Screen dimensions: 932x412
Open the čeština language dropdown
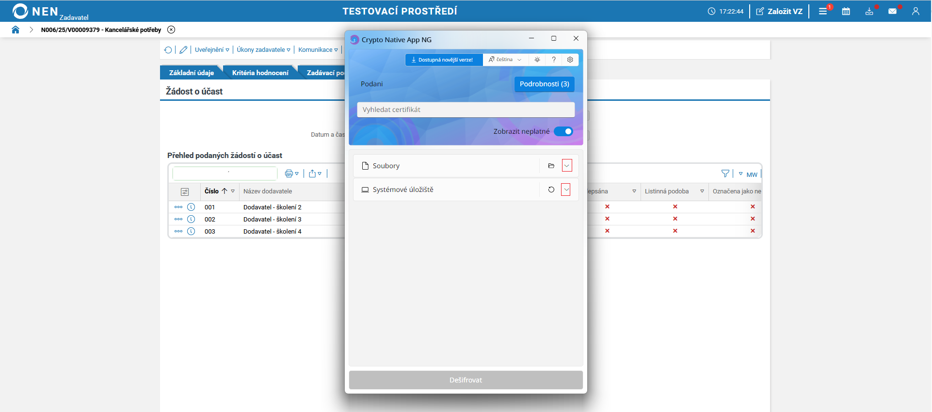tap(505, 60)
